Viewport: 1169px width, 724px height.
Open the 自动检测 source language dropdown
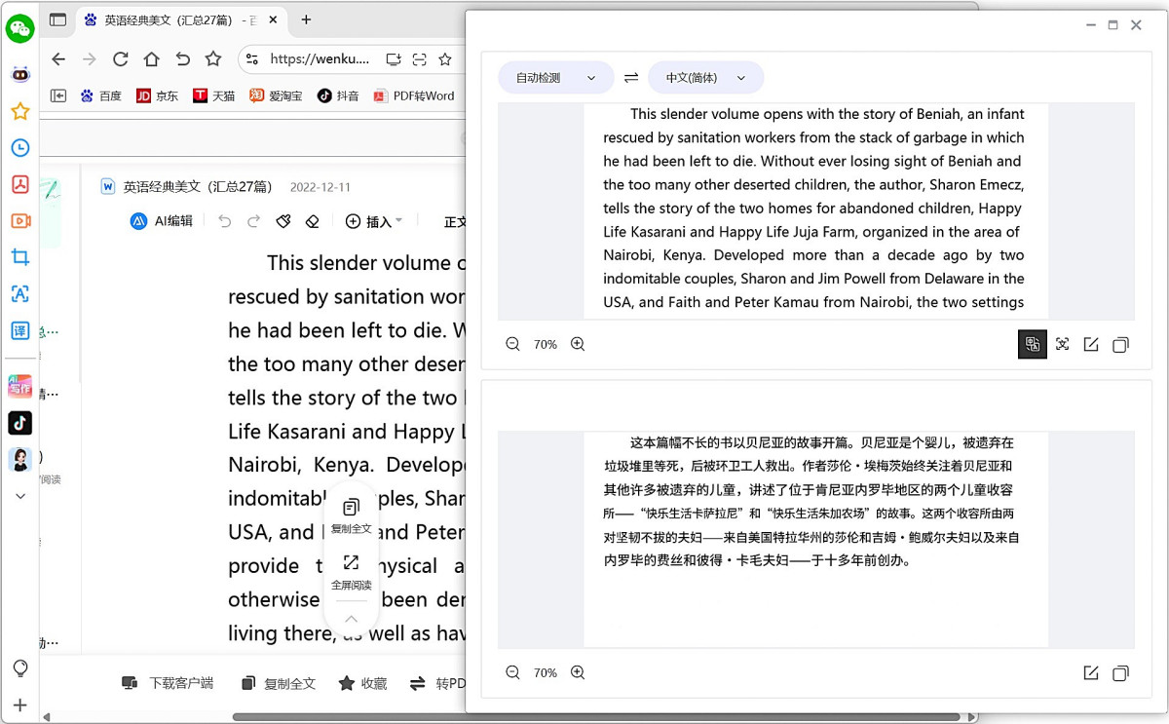pyautogui.click(x=555, y=78)
